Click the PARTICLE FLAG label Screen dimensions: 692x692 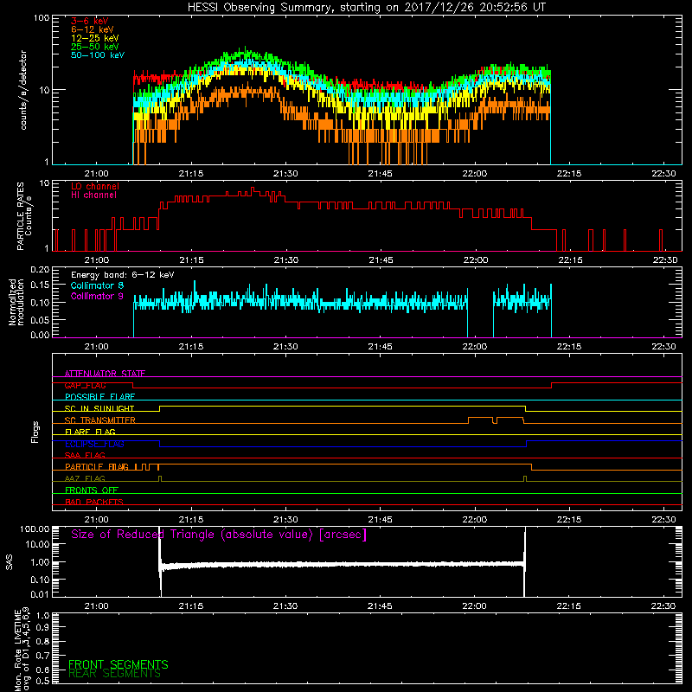pos(97,467)
